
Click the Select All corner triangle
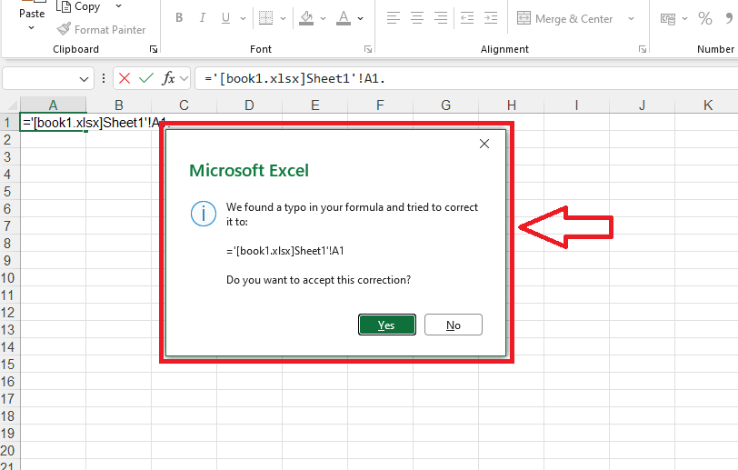[x=10, y=105]
